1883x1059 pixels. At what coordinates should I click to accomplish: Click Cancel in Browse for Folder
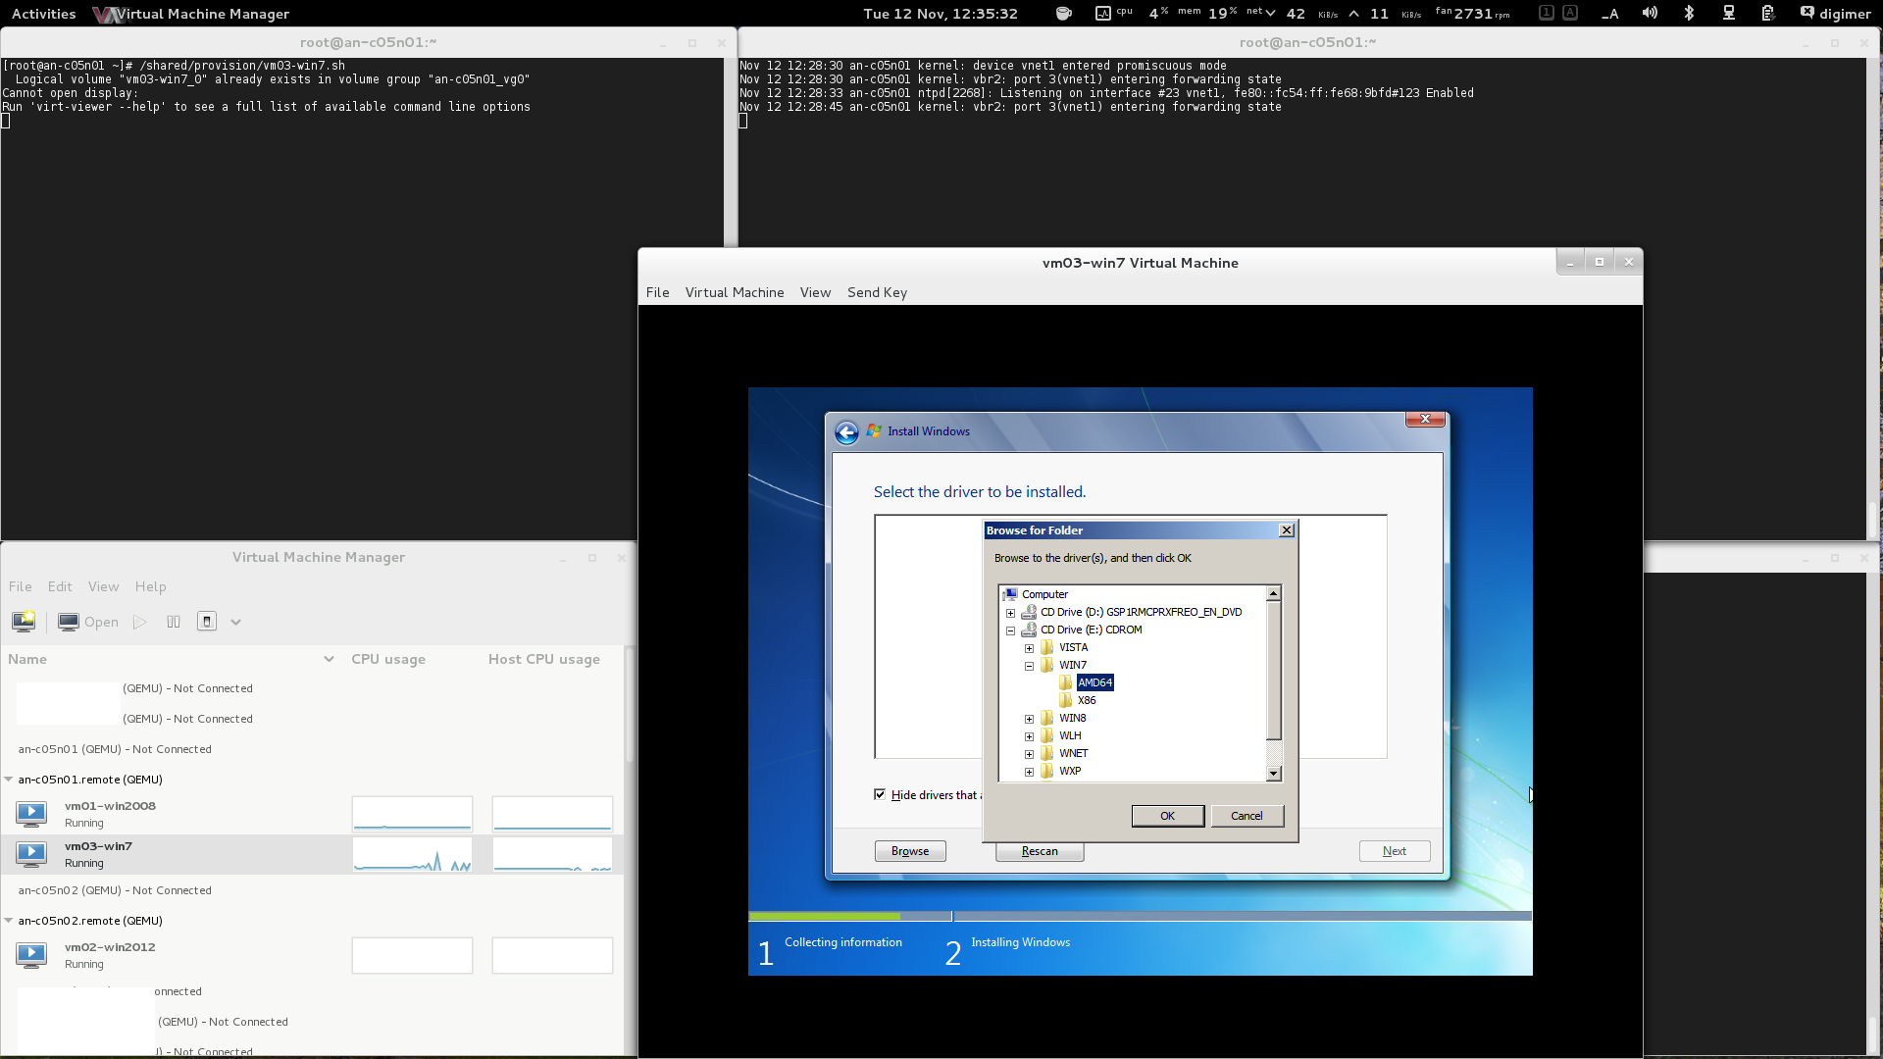coord(1247,816)
